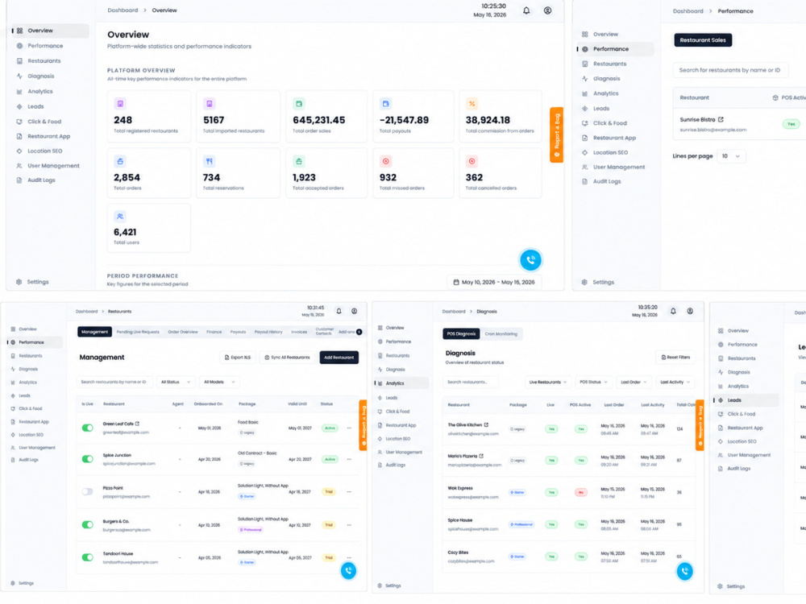
Task: Open the May 10 – May 16 date range picker
Action: (494, 282)
